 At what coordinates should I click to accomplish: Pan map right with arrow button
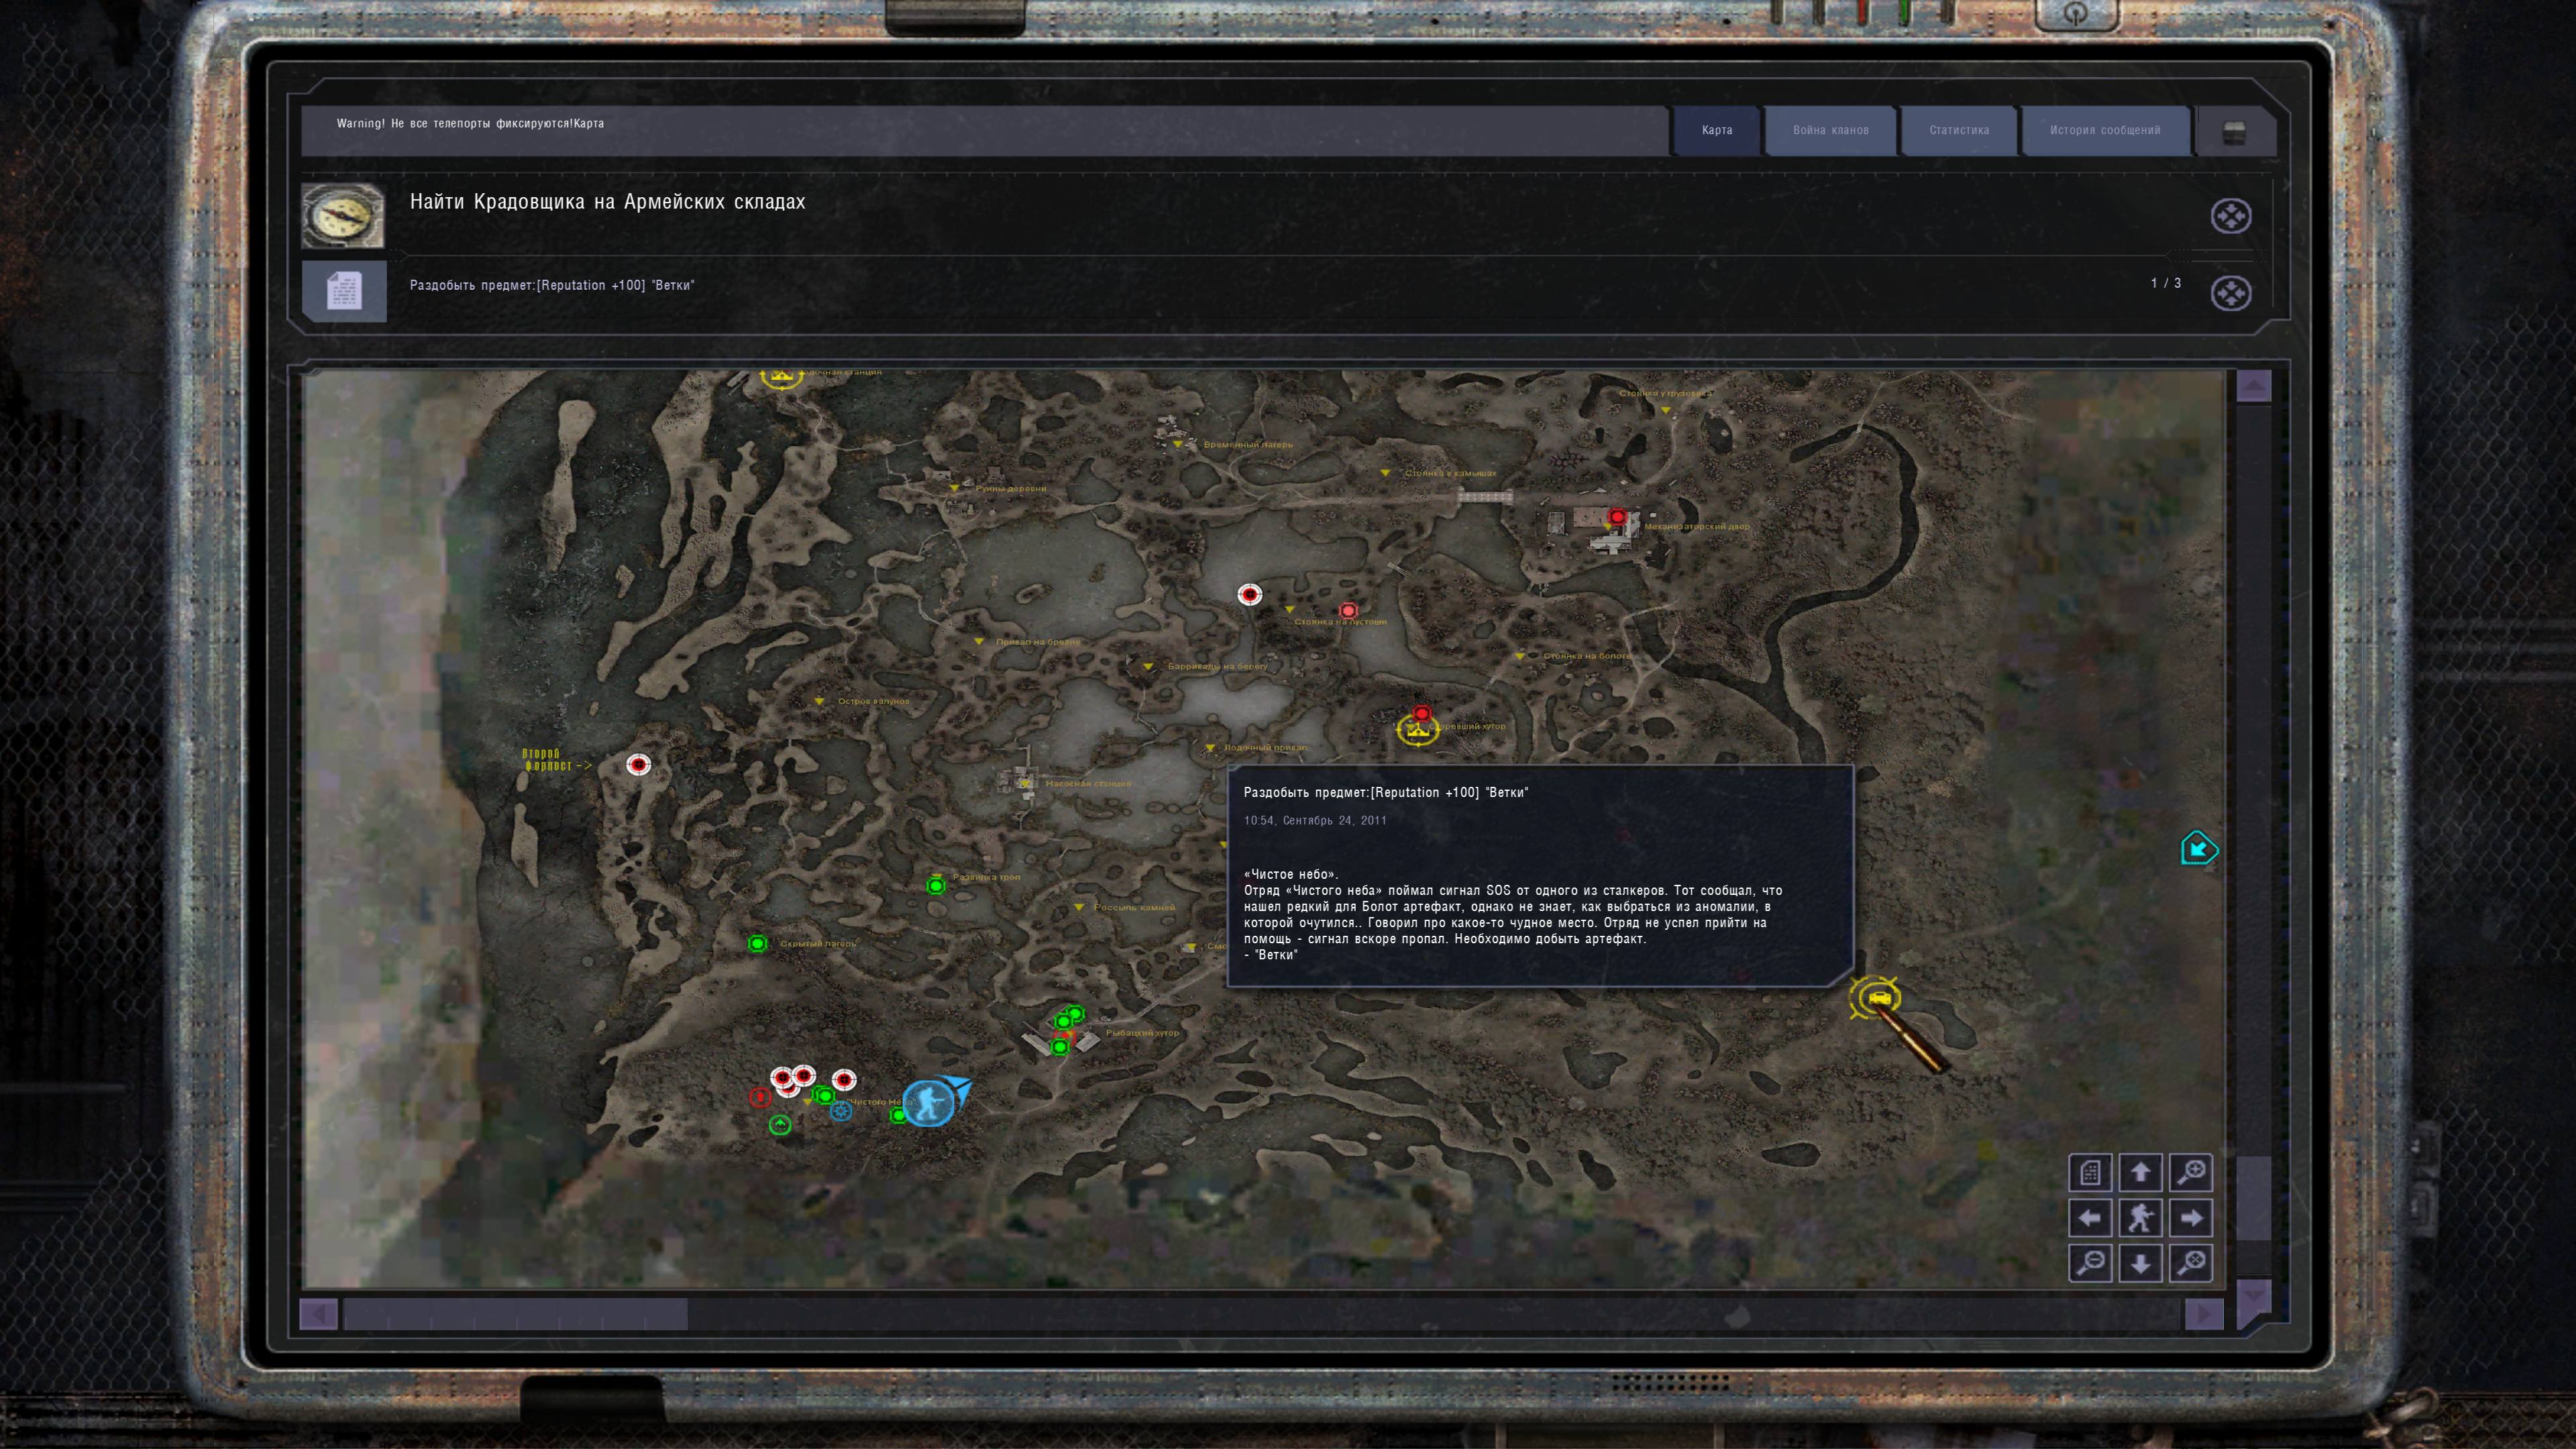2190,1218
